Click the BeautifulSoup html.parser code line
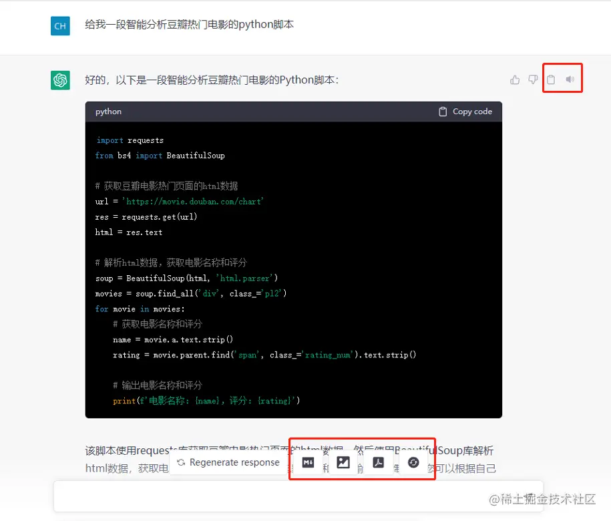This screenshot has height=521, width=611. (187, 279)
